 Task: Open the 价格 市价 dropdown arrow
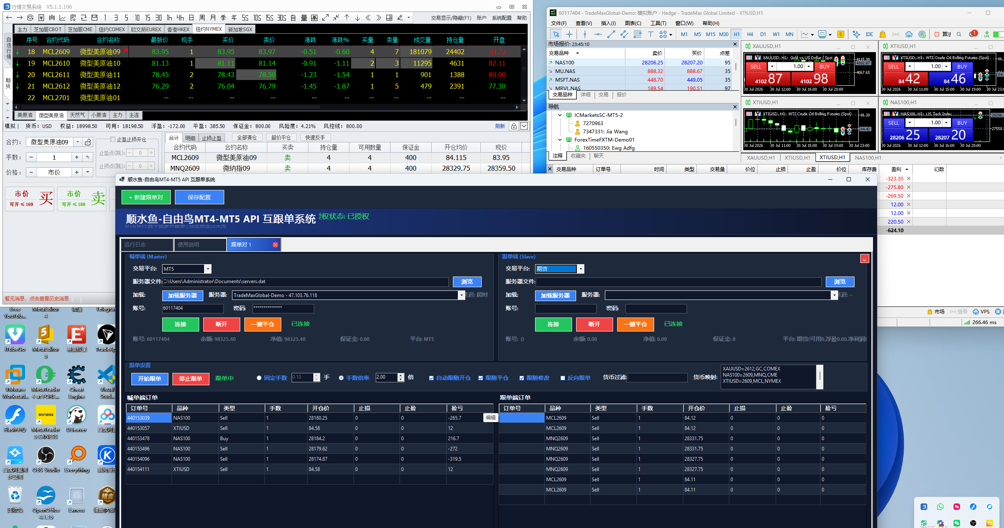click(x=87, y=172)
